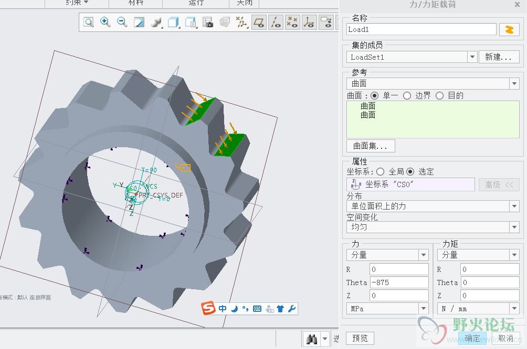The width and height of the screenshot is (527, 349).
Task: Click the force Z value field
Action: [x=399, y=296]
